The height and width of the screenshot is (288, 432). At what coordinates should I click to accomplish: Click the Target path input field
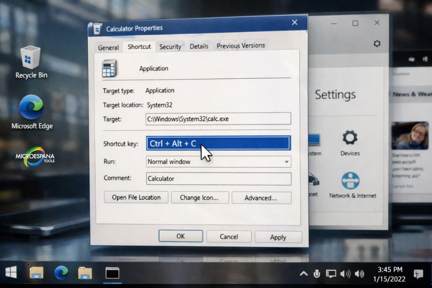[x=218, y=119]
